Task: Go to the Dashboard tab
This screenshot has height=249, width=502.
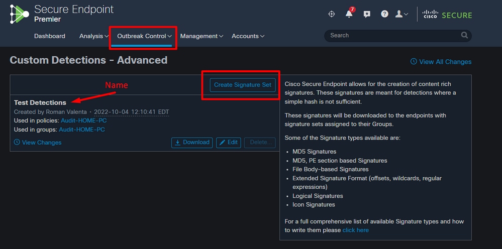Action: (x=50, y=36)
